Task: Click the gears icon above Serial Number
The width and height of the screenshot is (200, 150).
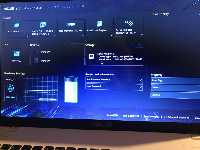Action: [x=129, y=23]
